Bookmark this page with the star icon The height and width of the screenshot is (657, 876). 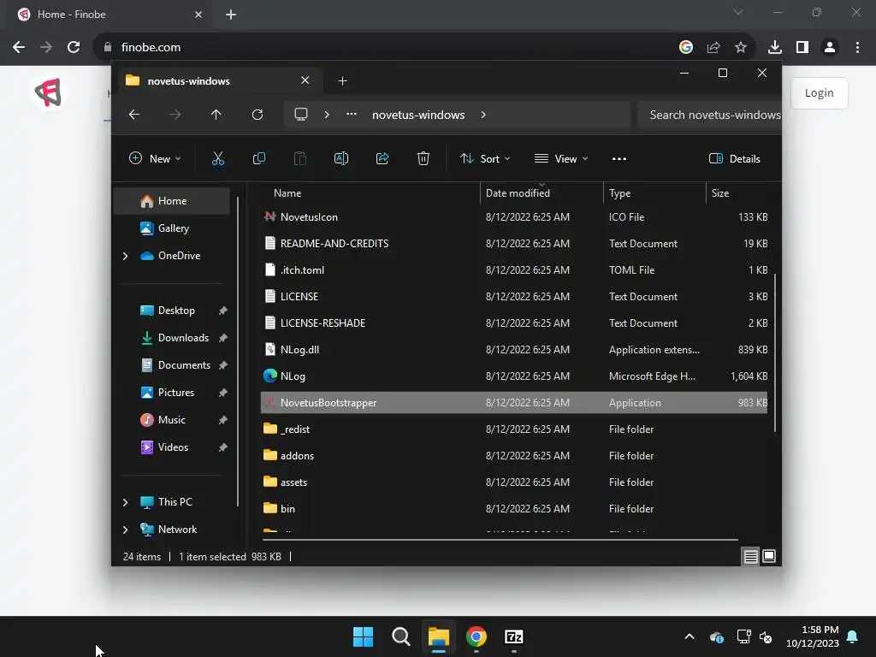pos(741,48)
